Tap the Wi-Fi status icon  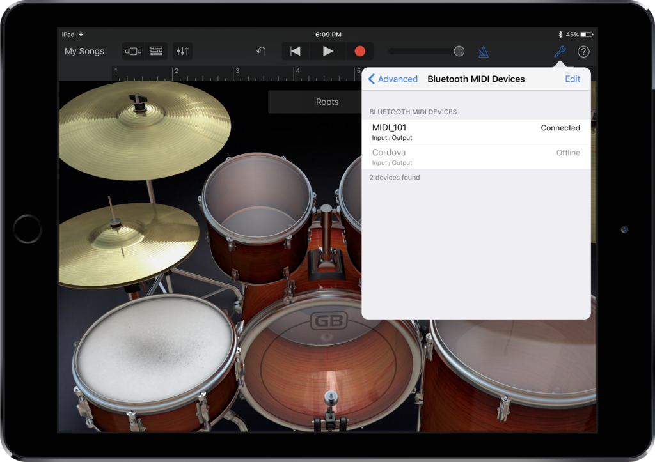pyautogui.click(x=81, y=35)
